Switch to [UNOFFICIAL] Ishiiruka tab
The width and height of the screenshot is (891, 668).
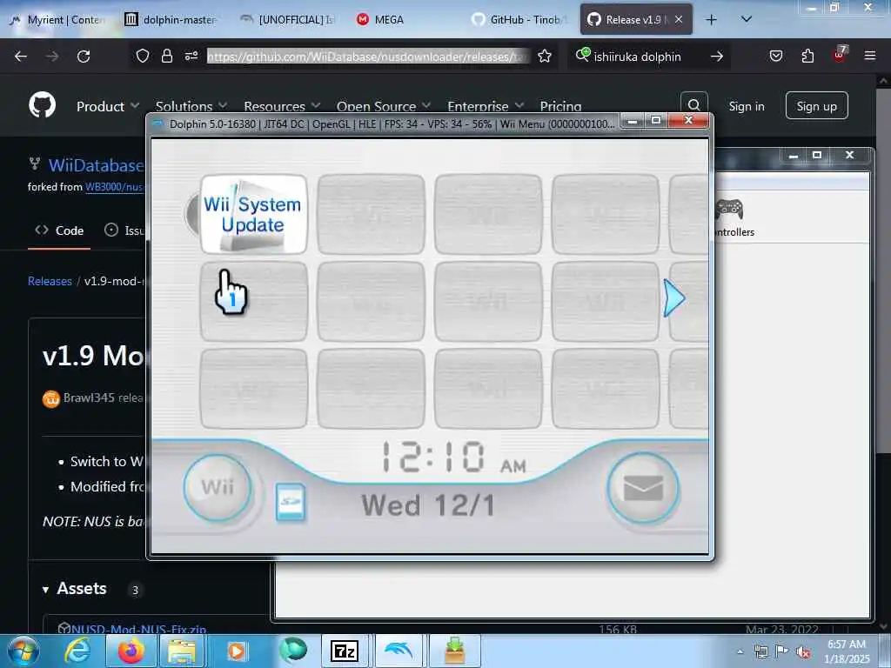(287, 20)
